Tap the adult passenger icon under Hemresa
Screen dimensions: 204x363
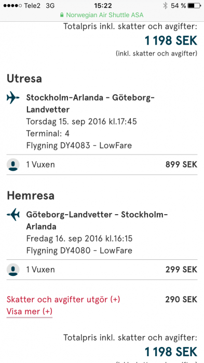(x=13, y=270)
